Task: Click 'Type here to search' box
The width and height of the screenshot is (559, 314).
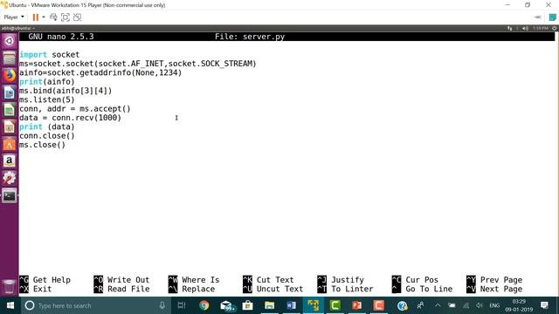Action: coord(95,305)
